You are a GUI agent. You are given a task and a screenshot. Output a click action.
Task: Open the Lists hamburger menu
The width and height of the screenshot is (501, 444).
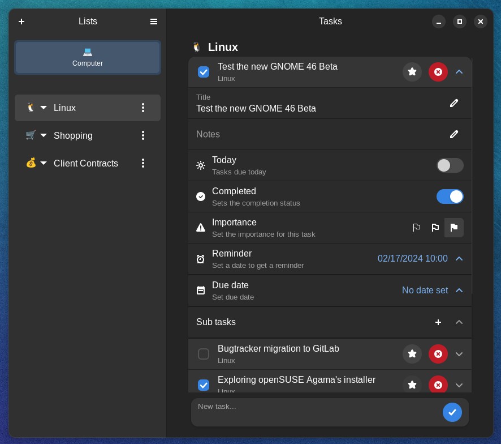tap(154, 22)
